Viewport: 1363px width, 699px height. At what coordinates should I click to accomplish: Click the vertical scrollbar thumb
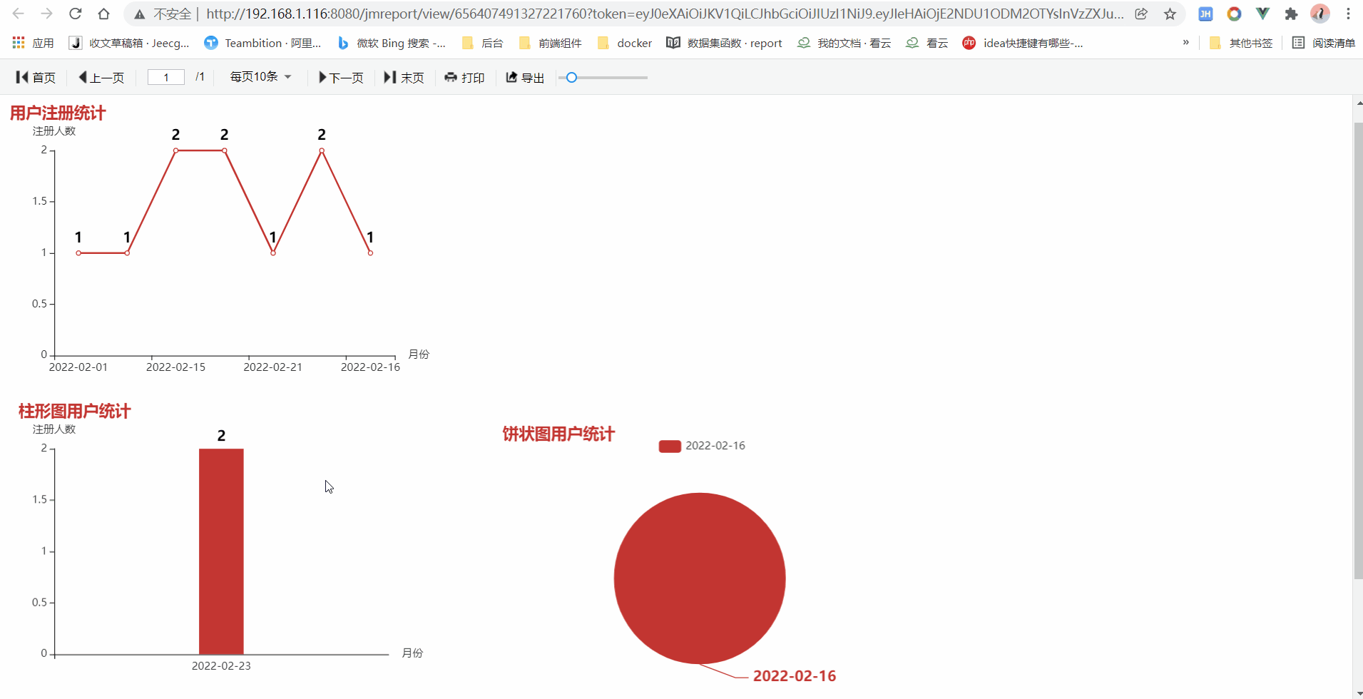click(x=1358, y=350)
